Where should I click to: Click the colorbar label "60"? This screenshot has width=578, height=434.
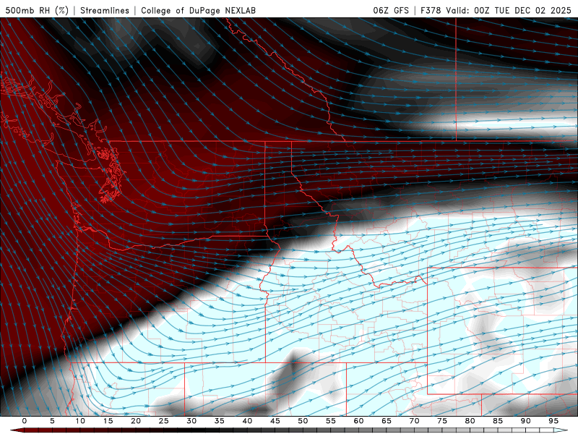(358, 421)
